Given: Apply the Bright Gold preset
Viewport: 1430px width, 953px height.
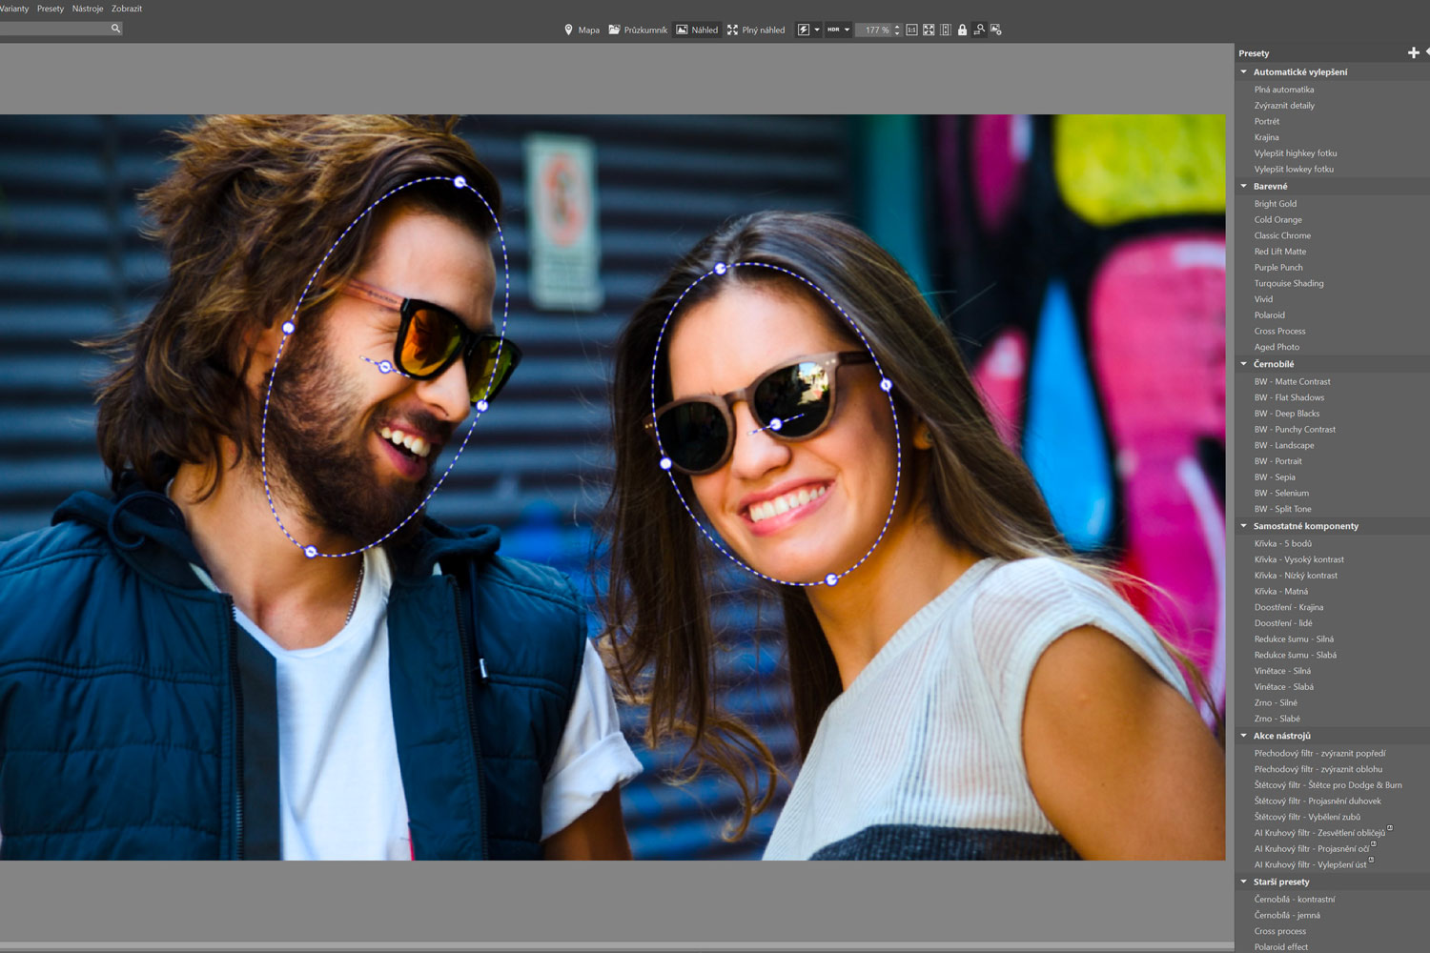Looking at the screenshot, I should pyautogui.click(x=1275, y=204).
